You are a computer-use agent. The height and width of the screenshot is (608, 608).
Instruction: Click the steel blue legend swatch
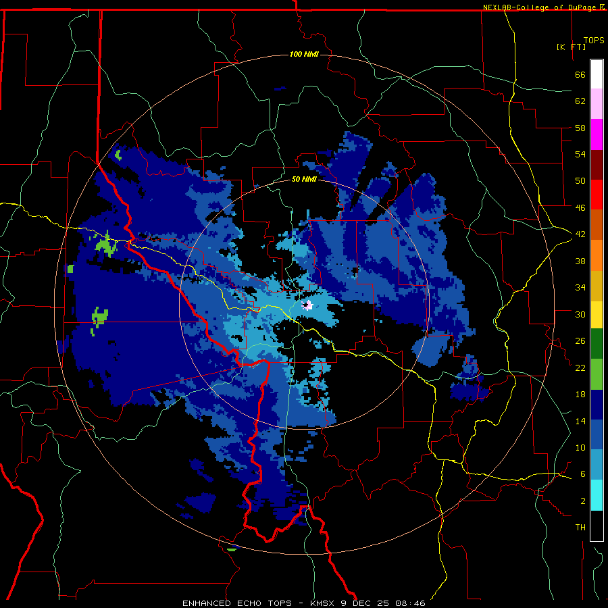tap(597, 465)
